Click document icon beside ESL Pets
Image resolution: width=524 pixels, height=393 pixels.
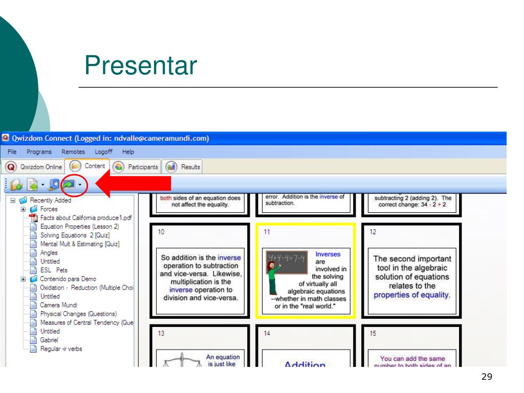[33, 270]
